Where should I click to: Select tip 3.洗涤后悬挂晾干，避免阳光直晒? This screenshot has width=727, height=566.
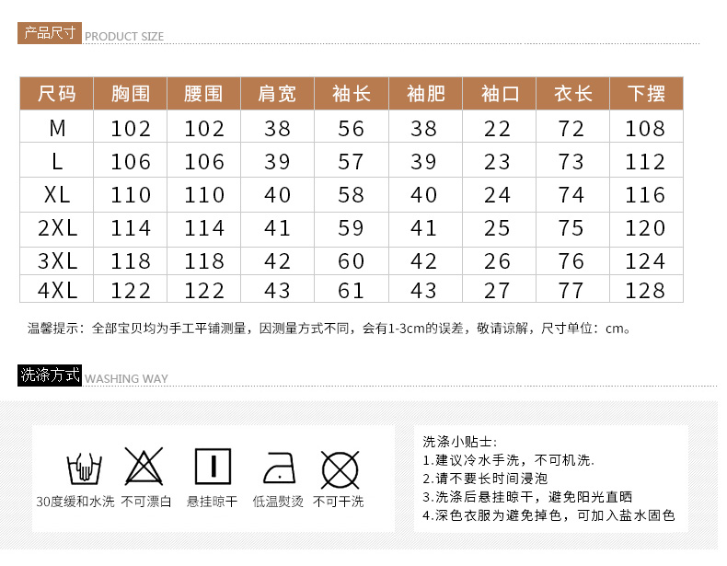pos(527,496)
